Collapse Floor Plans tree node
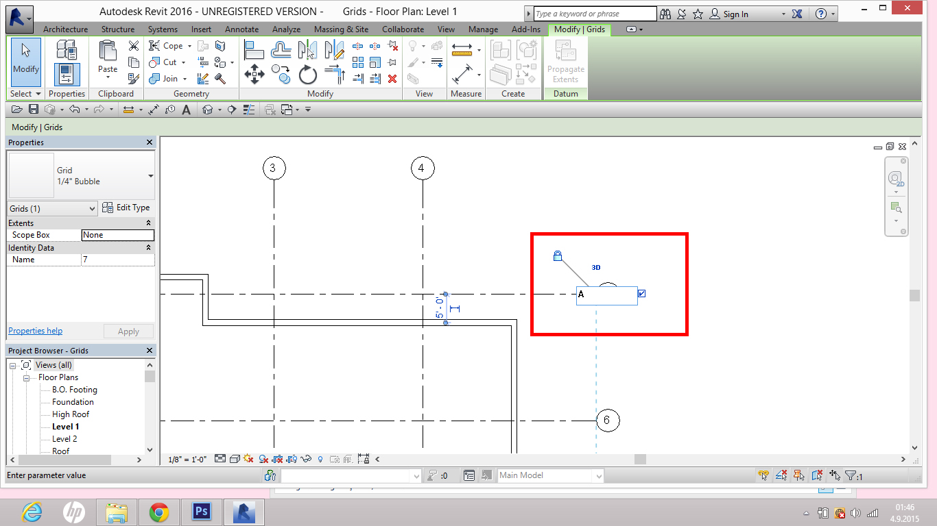 point(27,377)
